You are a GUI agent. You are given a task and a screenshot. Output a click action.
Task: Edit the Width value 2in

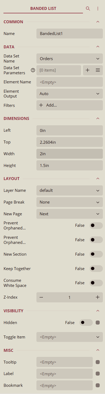click(x=70, y=154)
